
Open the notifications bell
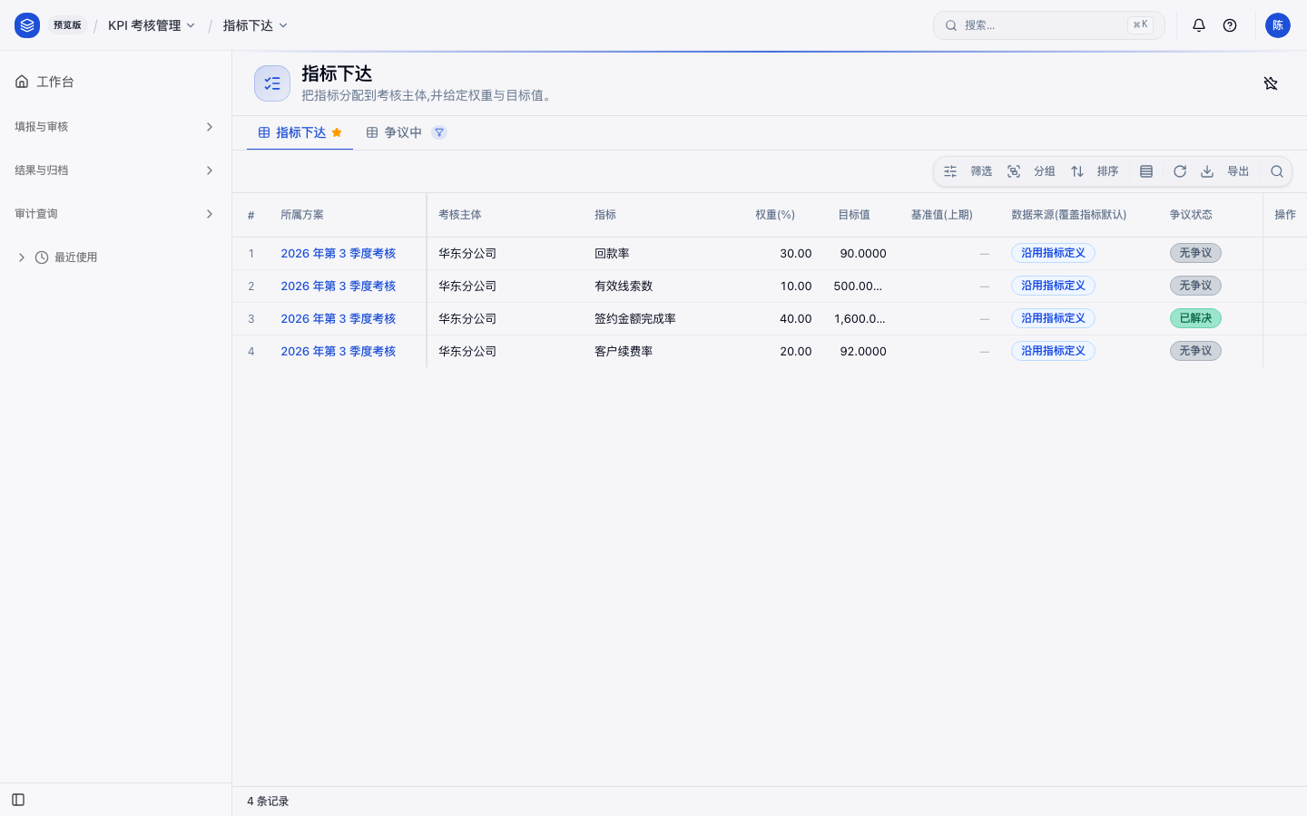[1199, 25]
